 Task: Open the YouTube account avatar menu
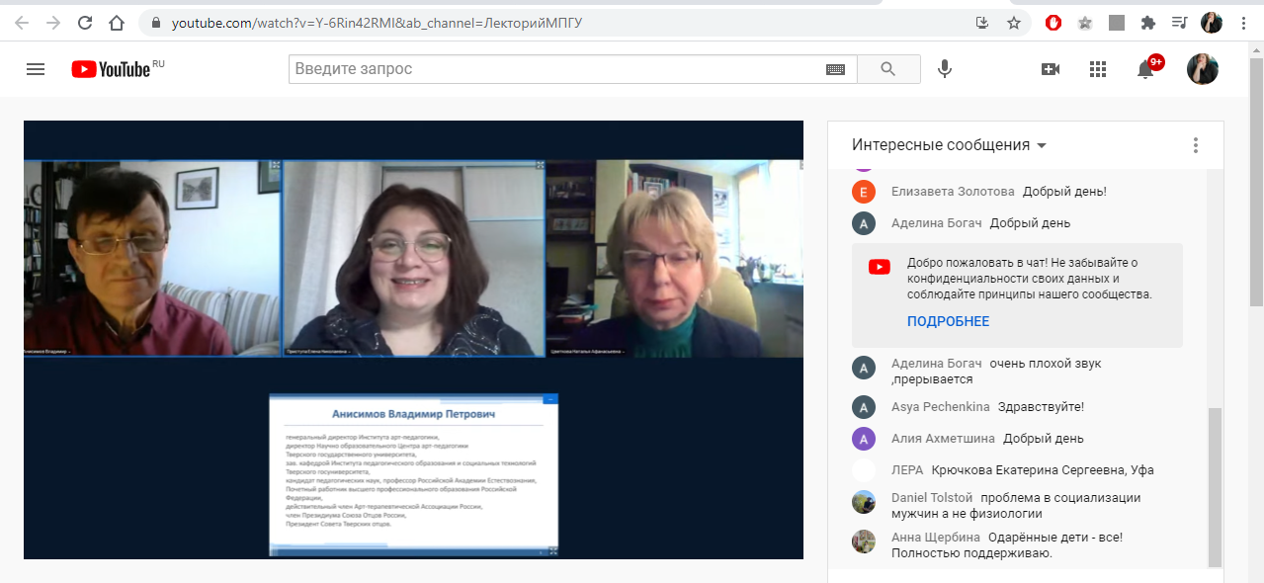1202,69
